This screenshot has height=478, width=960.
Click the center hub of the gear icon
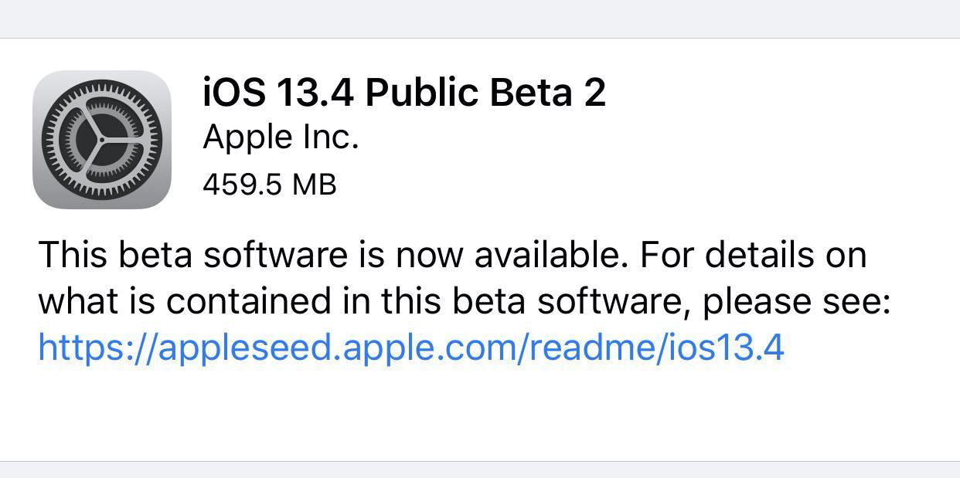(x=101, y=140)
